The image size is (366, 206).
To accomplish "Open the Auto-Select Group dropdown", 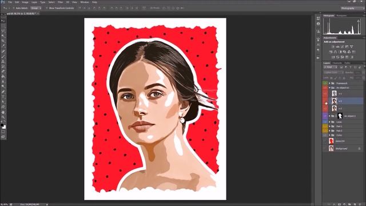I will (35, 8).
